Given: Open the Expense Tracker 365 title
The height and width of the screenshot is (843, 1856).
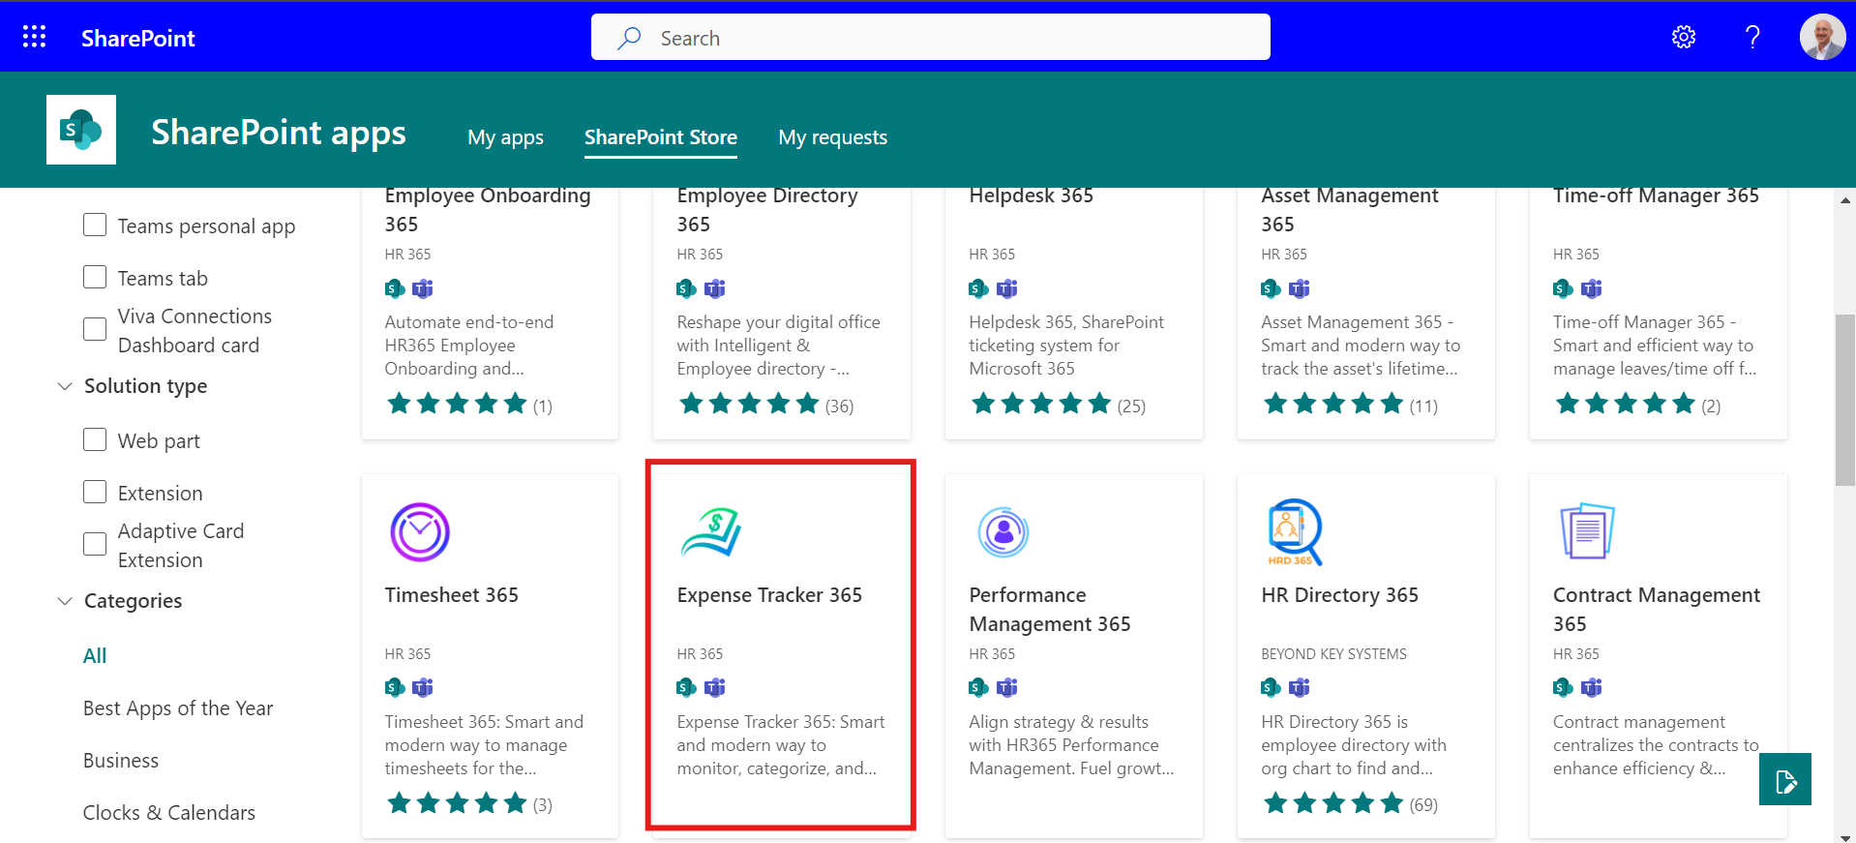Looking at the screenshot, I should pos(769,594).
